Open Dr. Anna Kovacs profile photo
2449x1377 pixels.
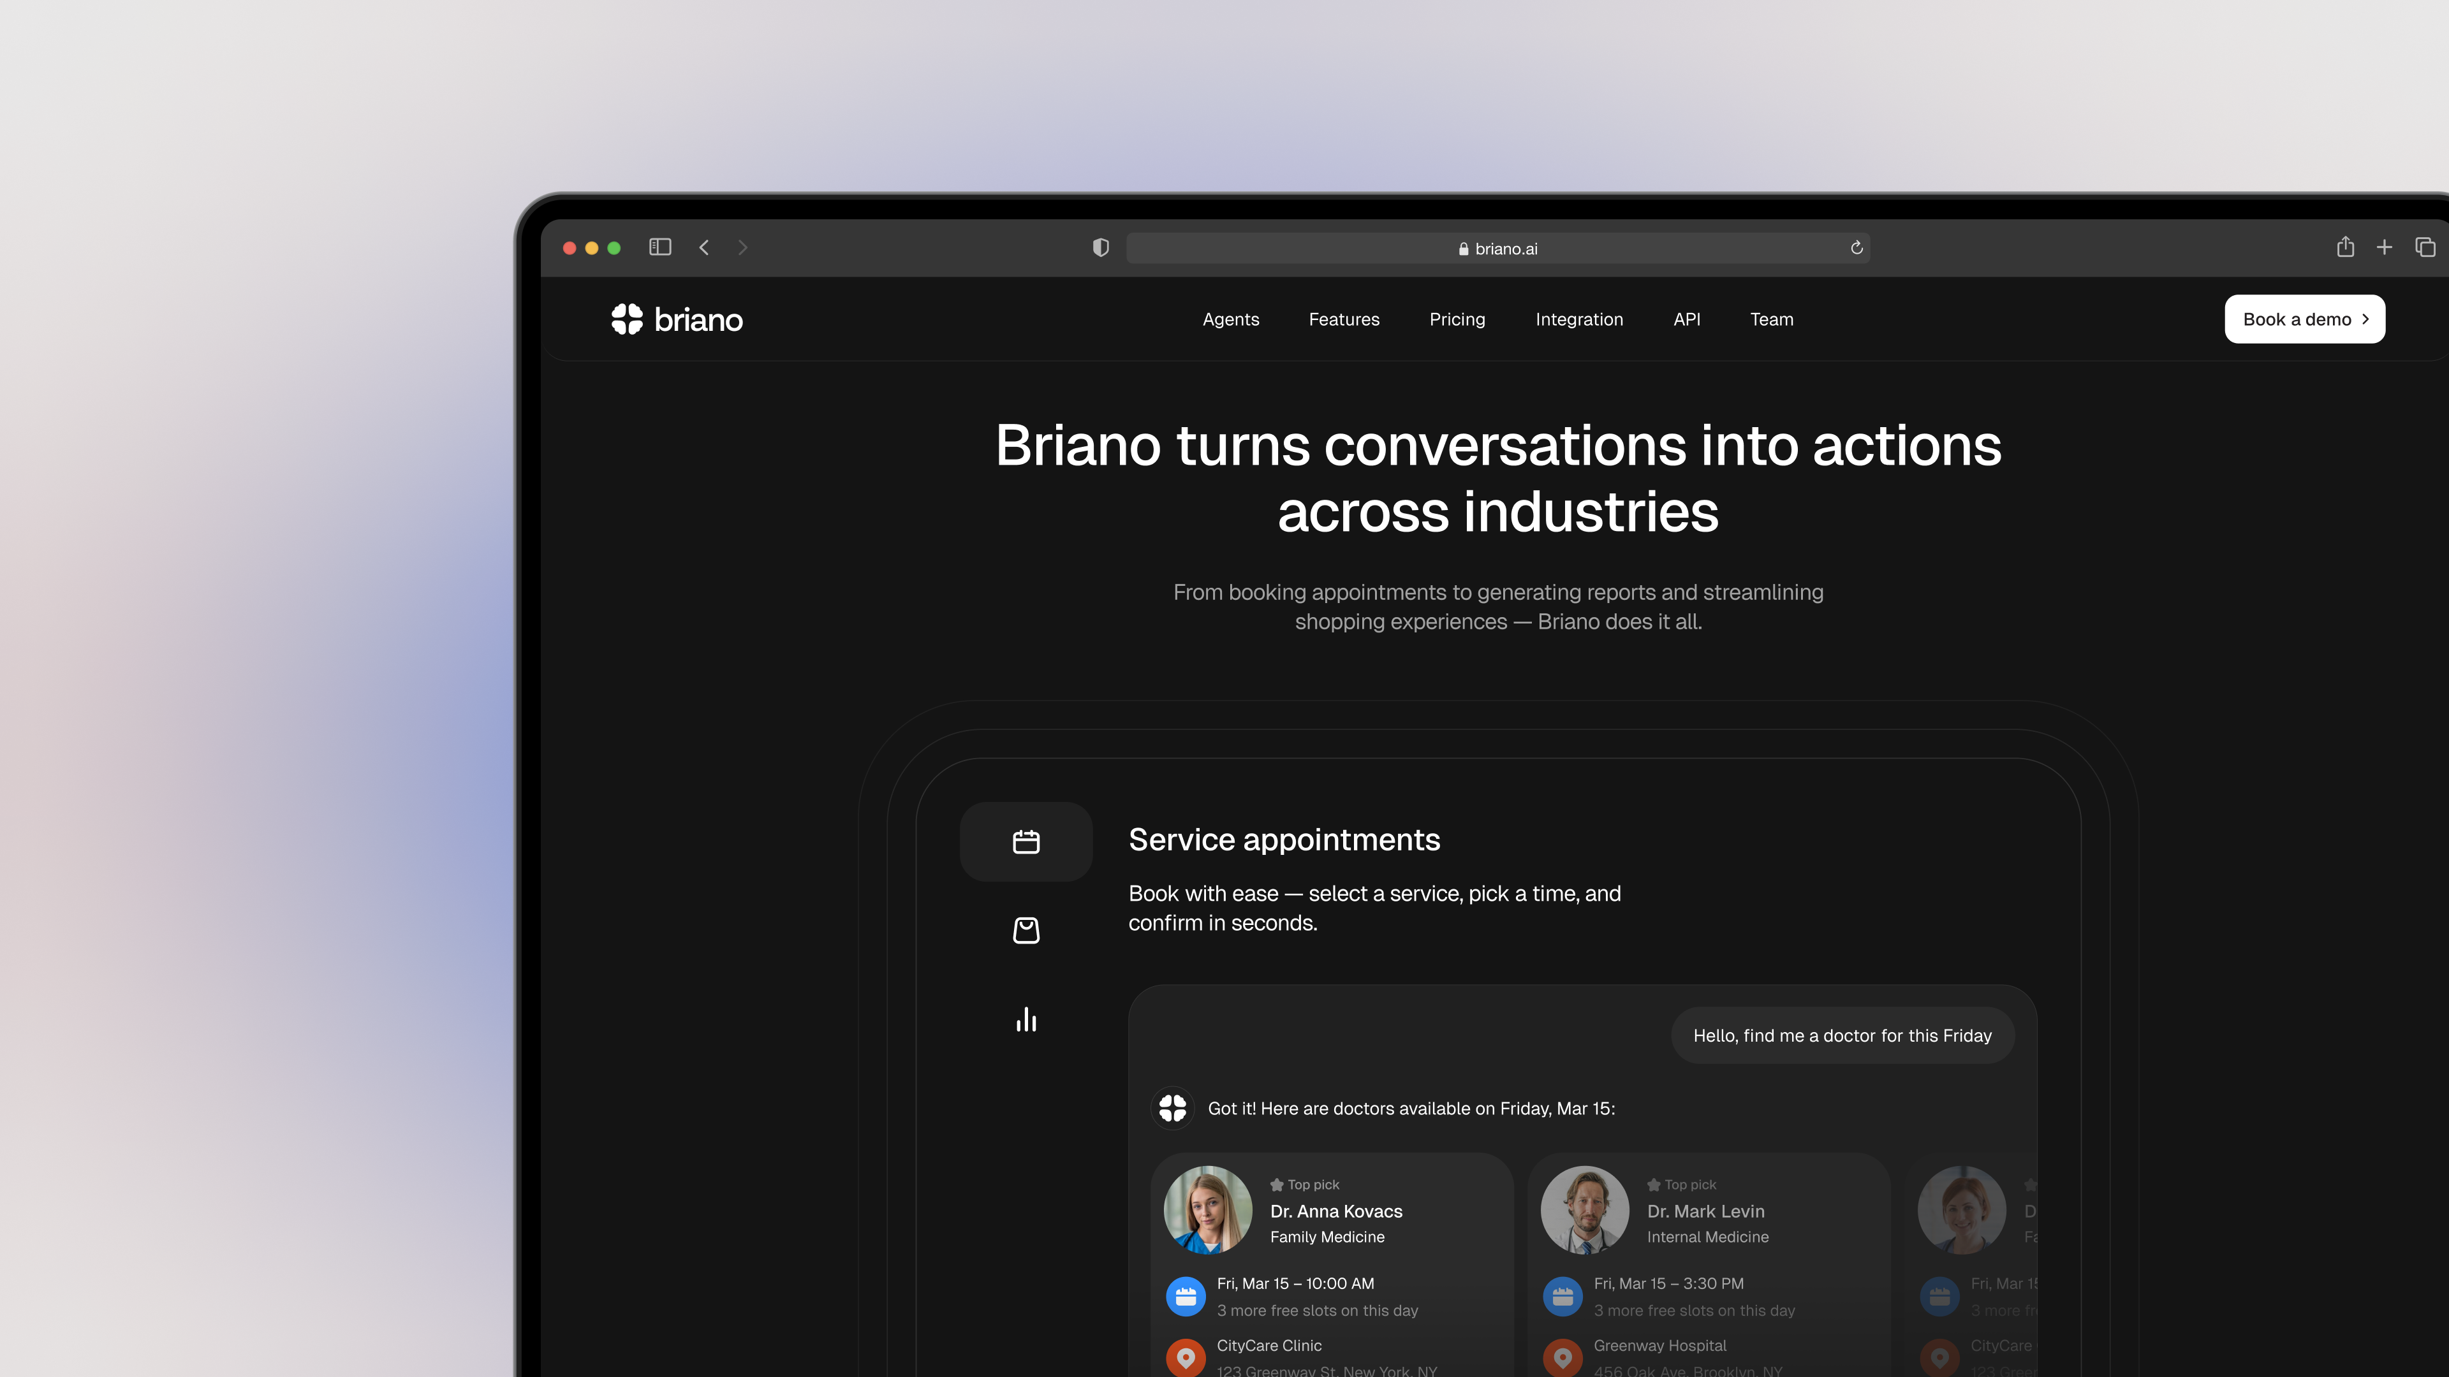click(x=1207, y=1210)
